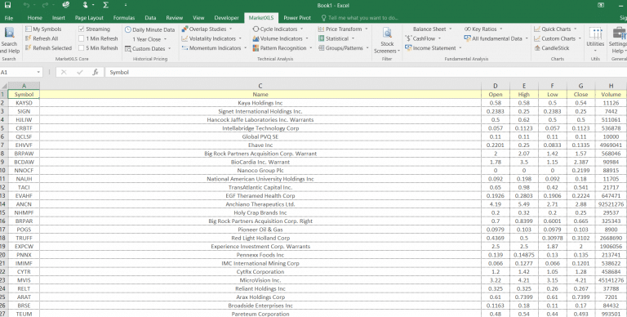Switch to the Formulas tab
Viewport: 627px width, 317px height.
(124, 18)
